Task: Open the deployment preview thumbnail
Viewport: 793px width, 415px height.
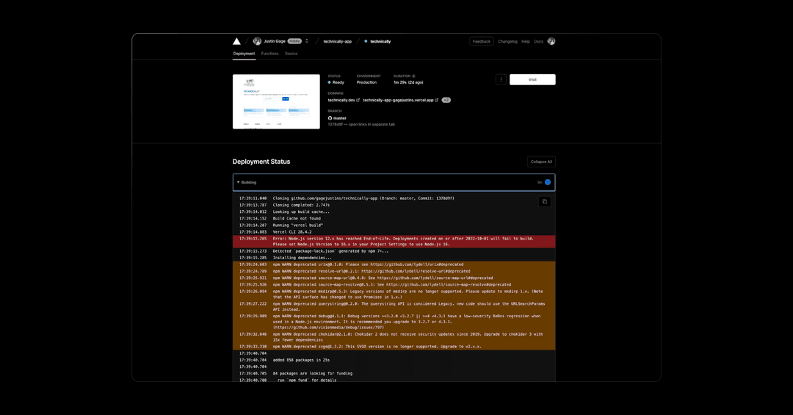Action: [x=276, y=101]
